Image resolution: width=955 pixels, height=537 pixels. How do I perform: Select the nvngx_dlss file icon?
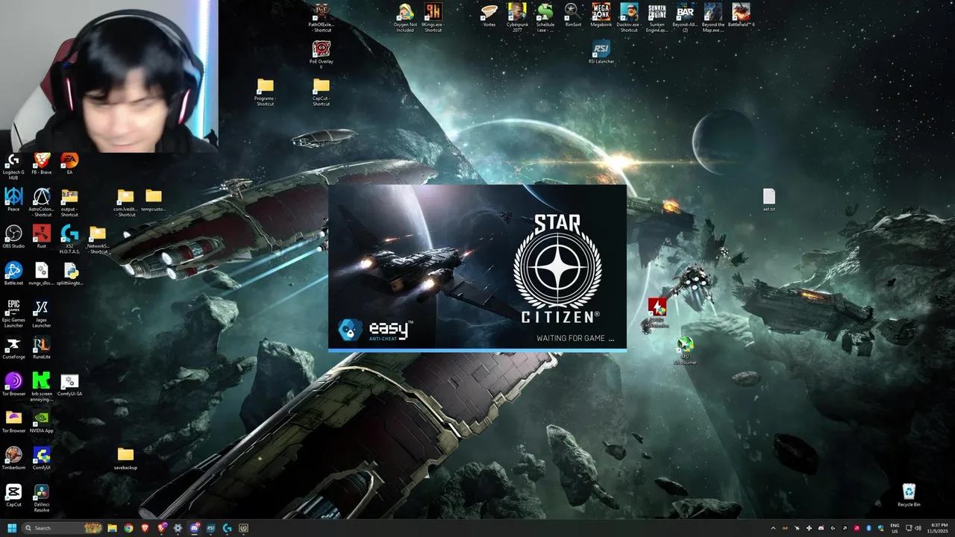point(42,274)
